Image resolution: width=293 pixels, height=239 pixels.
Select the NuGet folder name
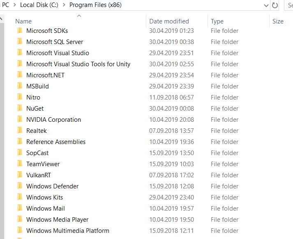pos(35,108)
